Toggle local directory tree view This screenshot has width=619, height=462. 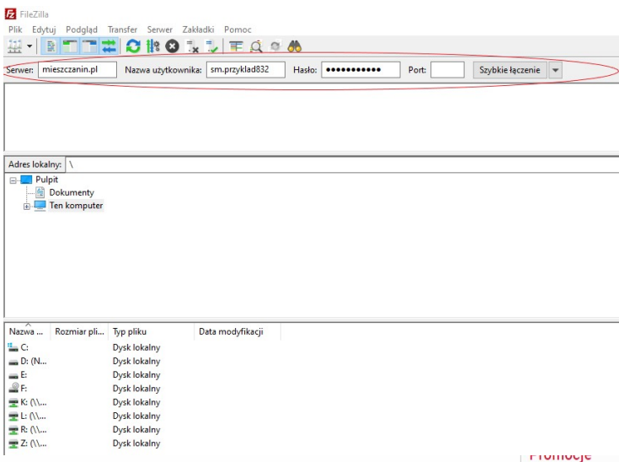71,47
